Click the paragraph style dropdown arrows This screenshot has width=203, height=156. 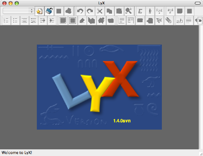pyautogui.click(x=32, y=11)
